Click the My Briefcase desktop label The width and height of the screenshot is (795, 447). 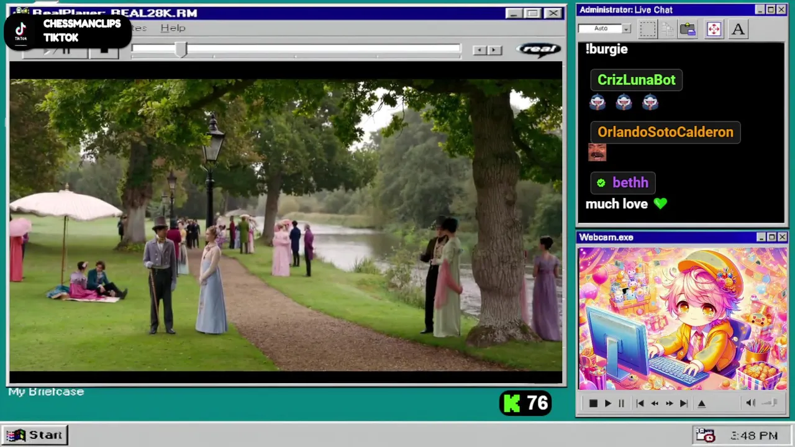(46, 392)
